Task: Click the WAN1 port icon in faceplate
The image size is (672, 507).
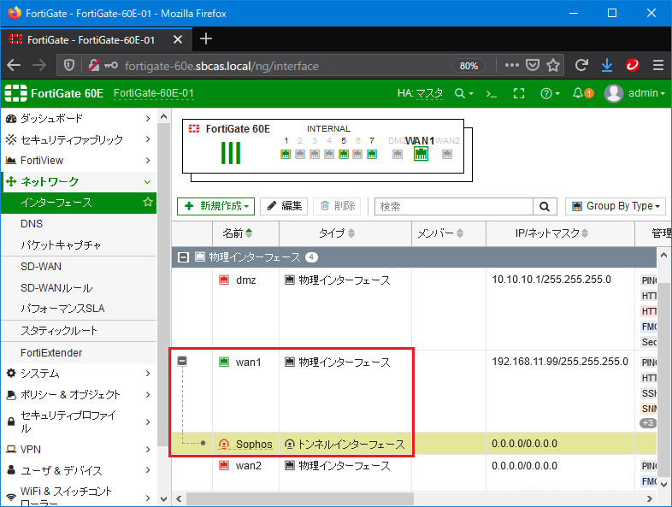Action: coord(421,154)
